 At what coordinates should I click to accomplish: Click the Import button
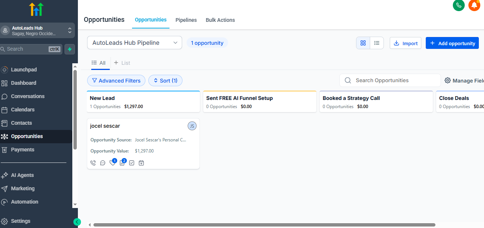tap(405, 43)
